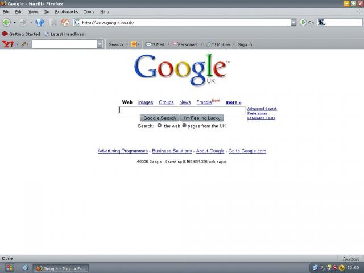Click the taskbar quick launch browser icon

pyautogui.click(x=25, y=268)
